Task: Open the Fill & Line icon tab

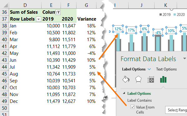Action: point(126,79)
